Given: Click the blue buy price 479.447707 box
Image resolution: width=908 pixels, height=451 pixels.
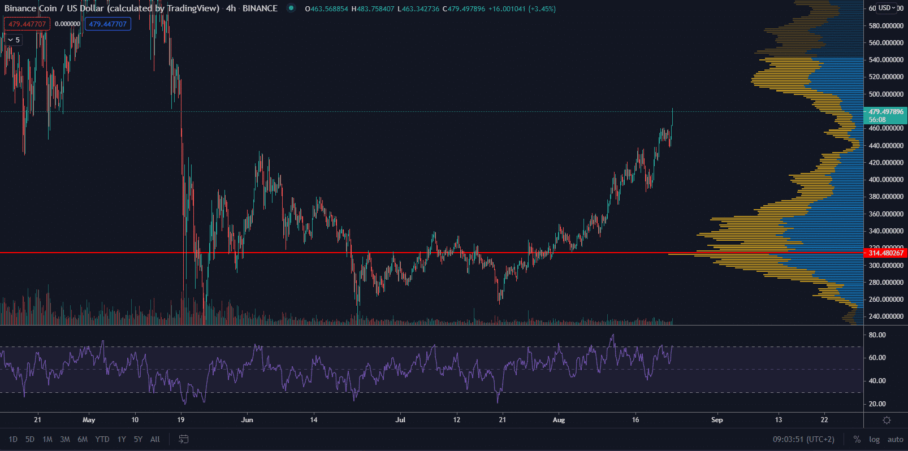Looking at the screenshot, I should (x=107, y=24).
